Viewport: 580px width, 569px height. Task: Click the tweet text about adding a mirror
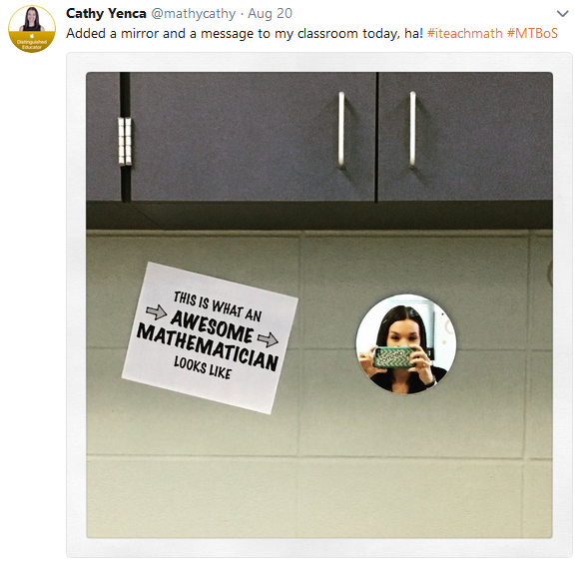coord(245,34)
